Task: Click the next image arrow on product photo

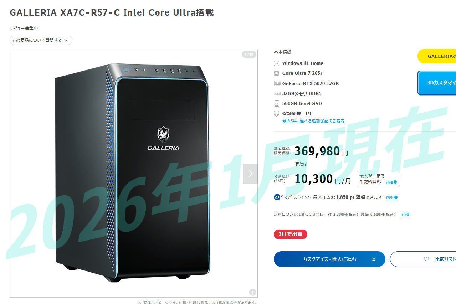Action: coord(250,174)
